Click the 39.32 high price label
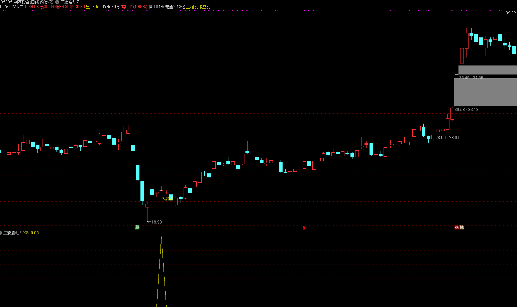The image size is (517, 307). click(x=511, y=13)
